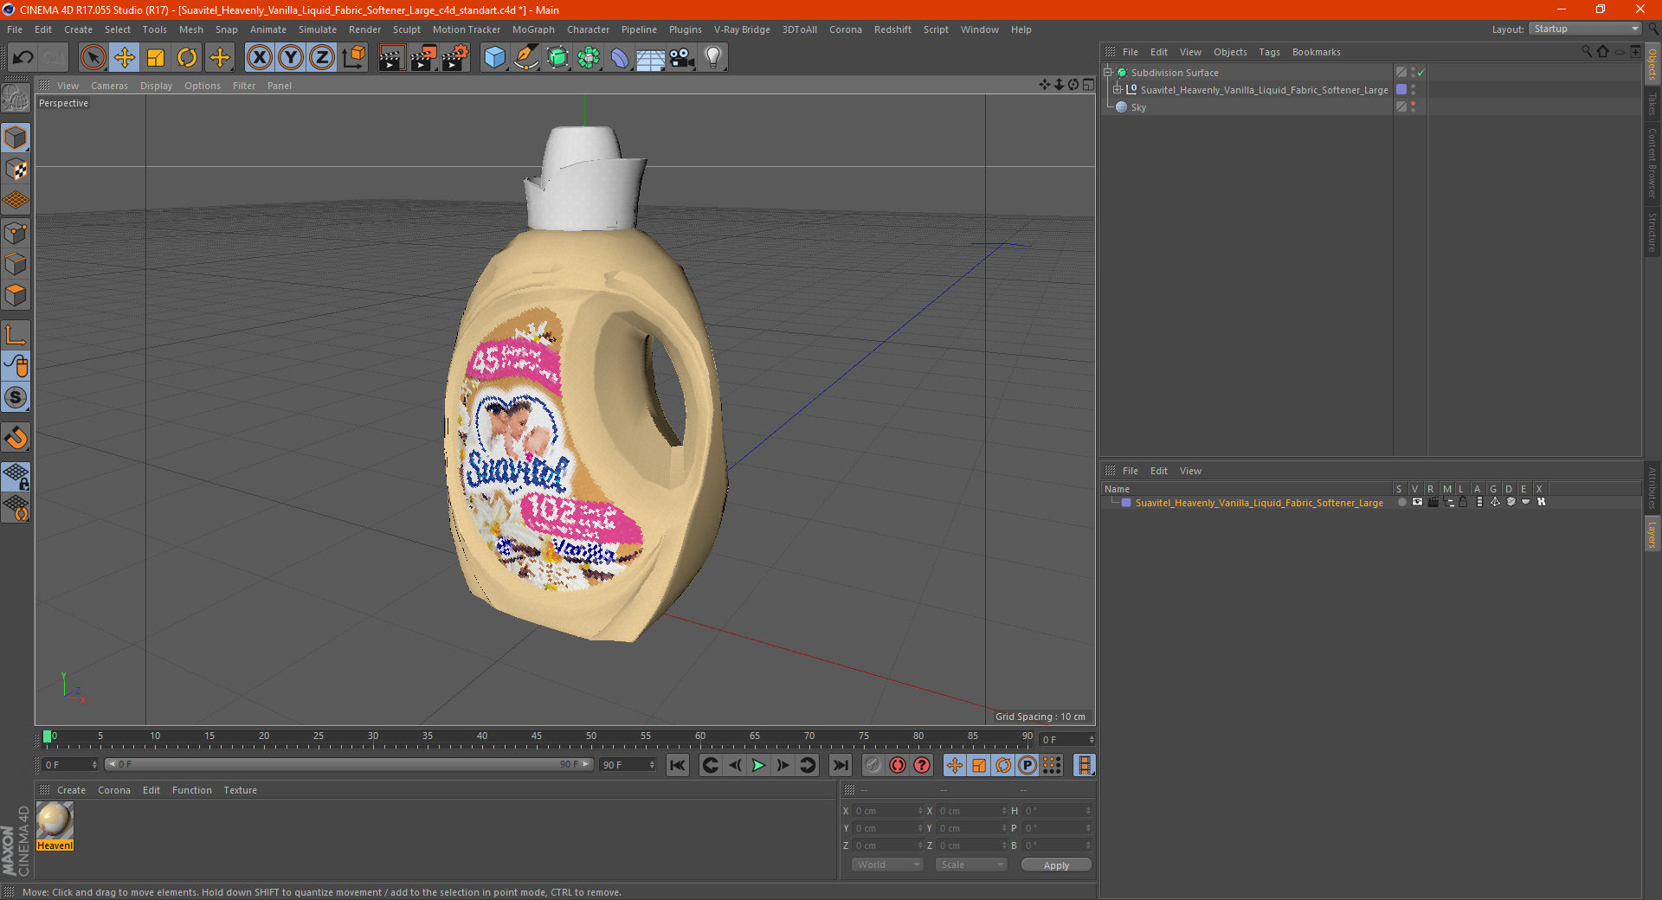This screenshot has height=900, width=1662.
Task: Add a camera object
Action: pos(682,58)
